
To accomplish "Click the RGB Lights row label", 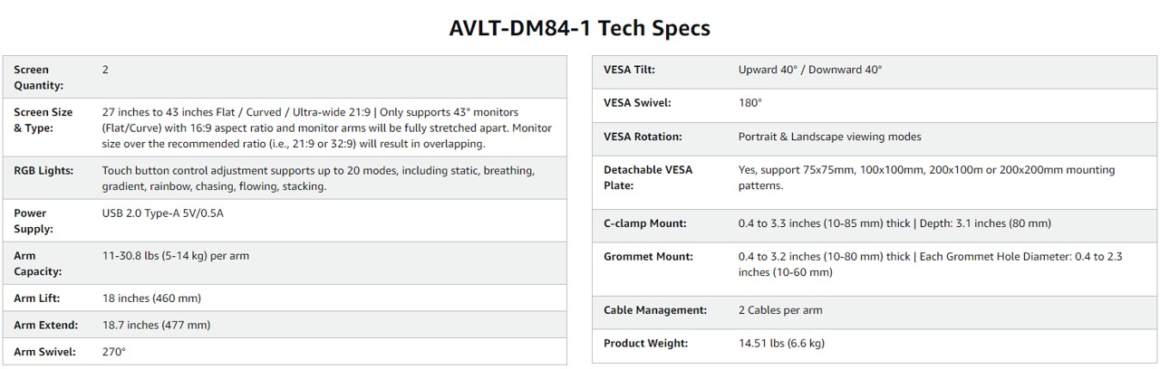I will (x=43, y=170).
